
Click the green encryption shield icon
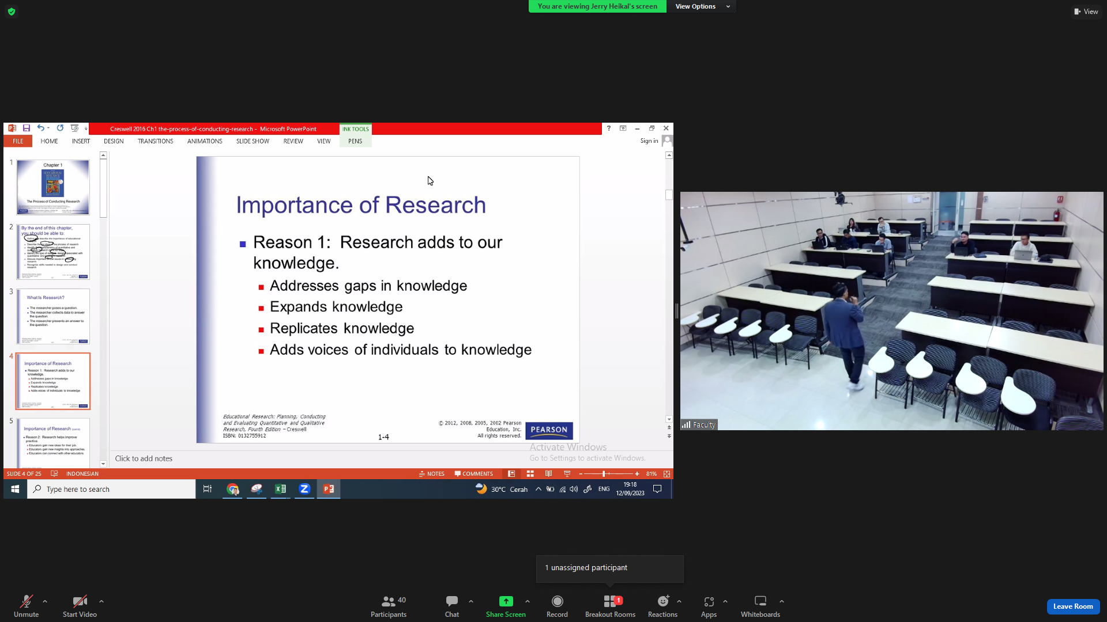[12, 12]
